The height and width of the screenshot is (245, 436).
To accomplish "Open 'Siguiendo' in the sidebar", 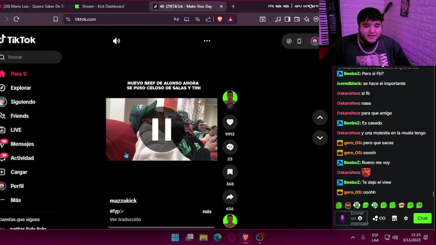I will coord(23,102).
